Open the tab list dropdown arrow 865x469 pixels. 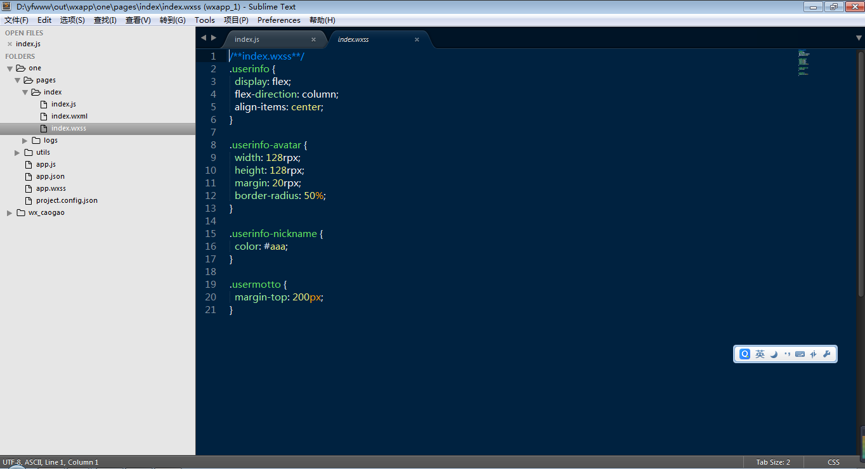click(x=859, y=39)
